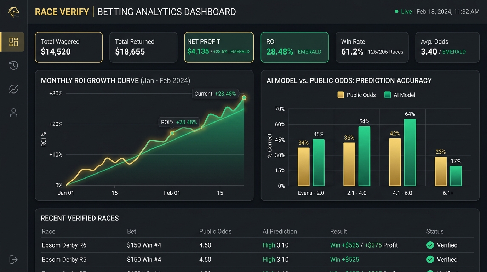Select the Epsom Derby R6 race name
487x272 pixels.
[x=64, y=245]
